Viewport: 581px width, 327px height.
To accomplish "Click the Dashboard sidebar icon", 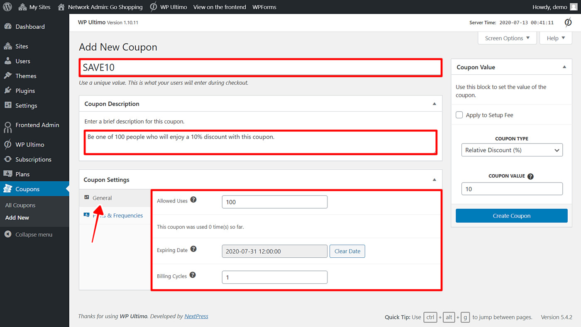I will pyautogui.click(x=8, y=26).
